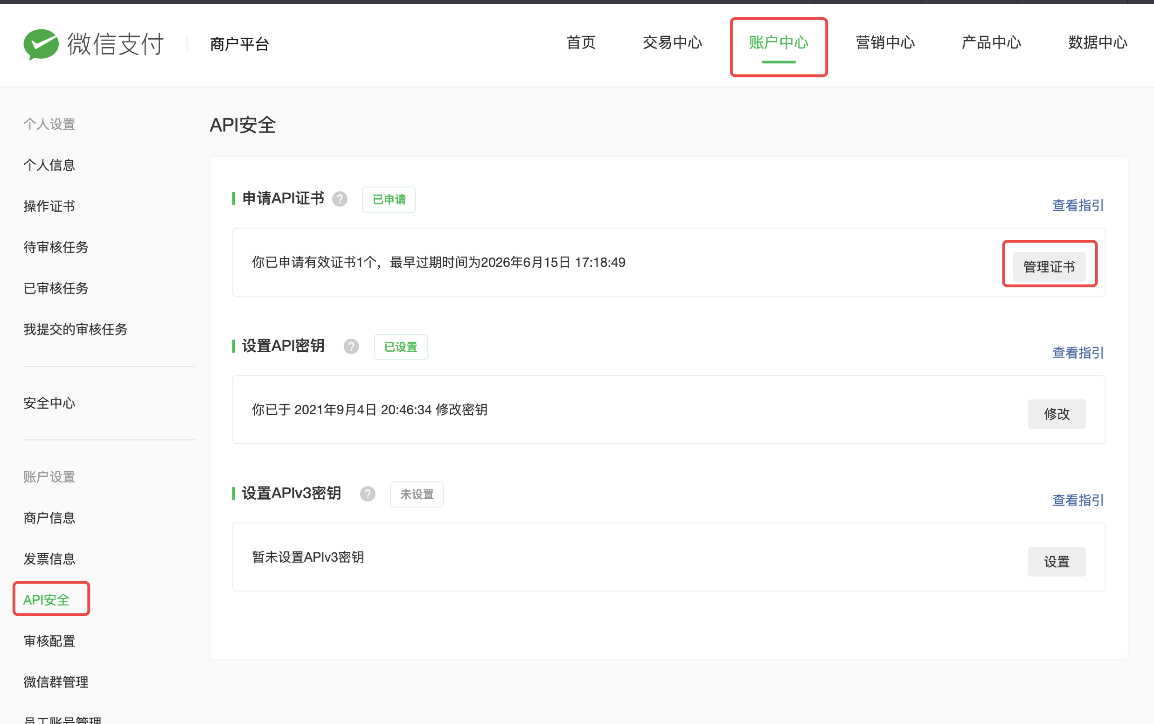Viewport: 1154px width, 724px height.
Task: Open 查看指引 link for APIv3 key
Action: click(x=1078, y=501)
